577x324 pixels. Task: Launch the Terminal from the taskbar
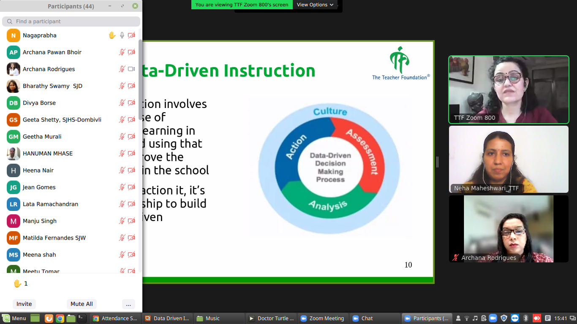[82, 319]
